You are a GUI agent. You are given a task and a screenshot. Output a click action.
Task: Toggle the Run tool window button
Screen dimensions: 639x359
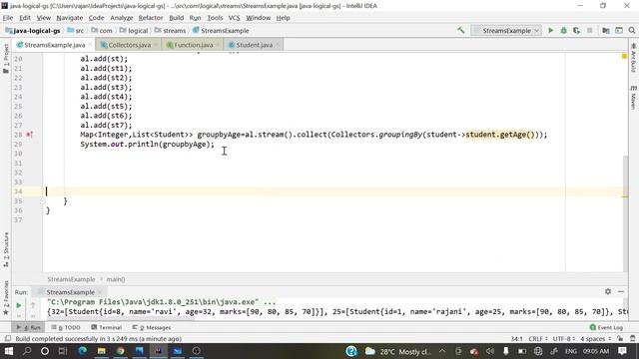(29, 327)
